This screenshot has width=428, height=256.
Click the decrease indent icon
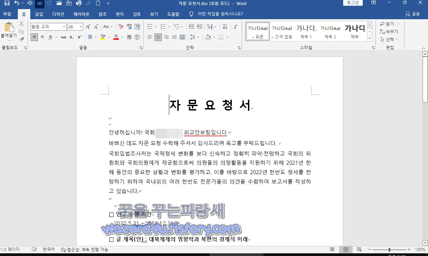pyautogui.click(x=191, y=27)
